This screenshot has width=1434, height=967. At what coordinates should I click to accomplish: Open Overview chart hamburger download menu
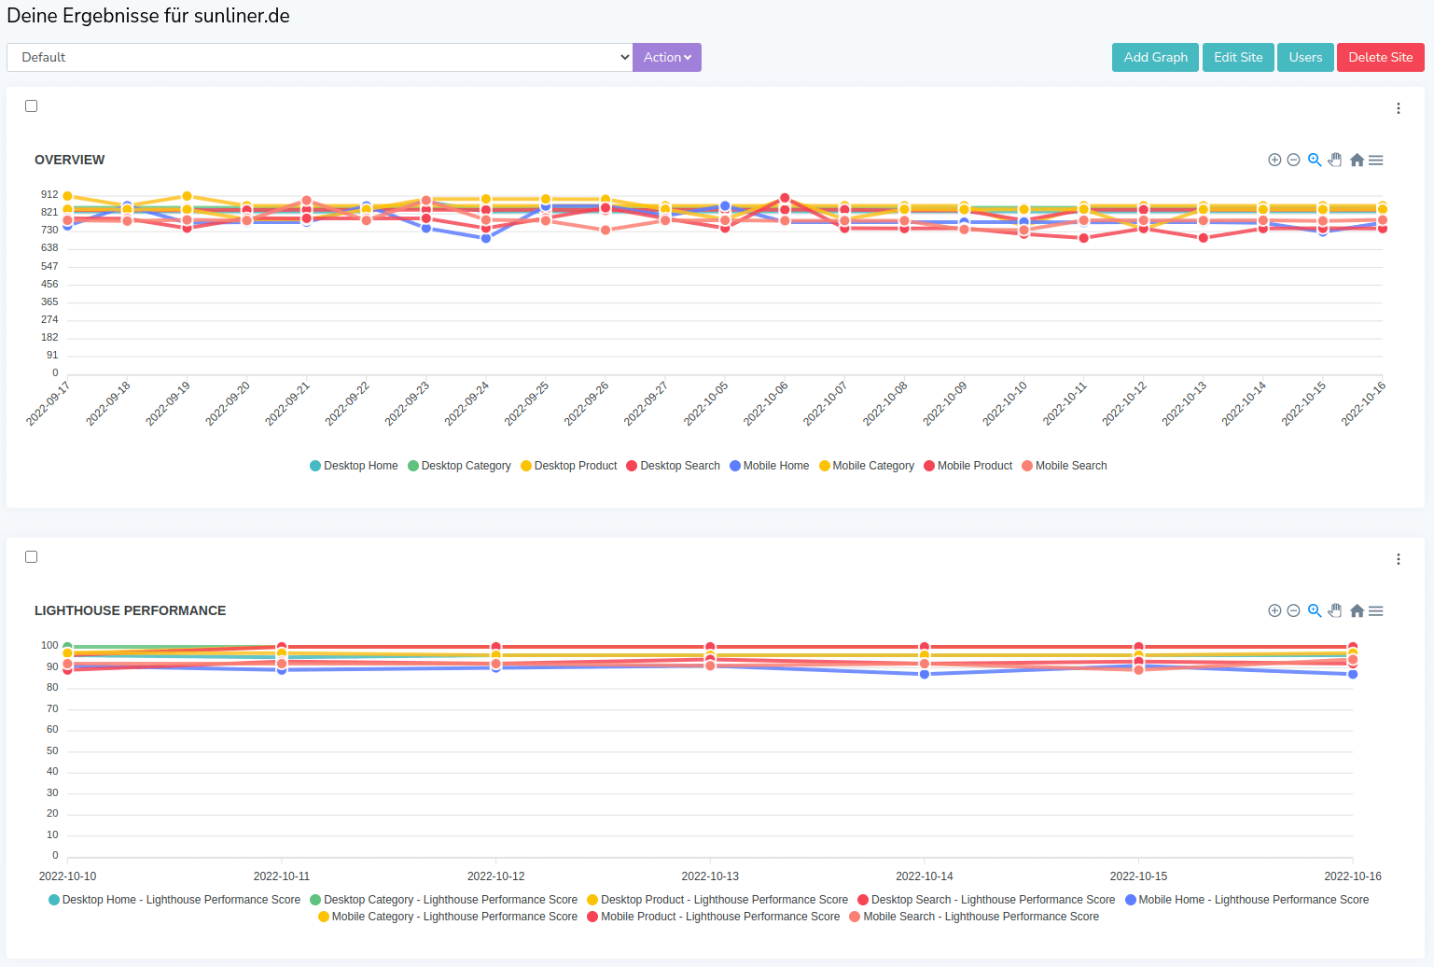coord(1376,160)
